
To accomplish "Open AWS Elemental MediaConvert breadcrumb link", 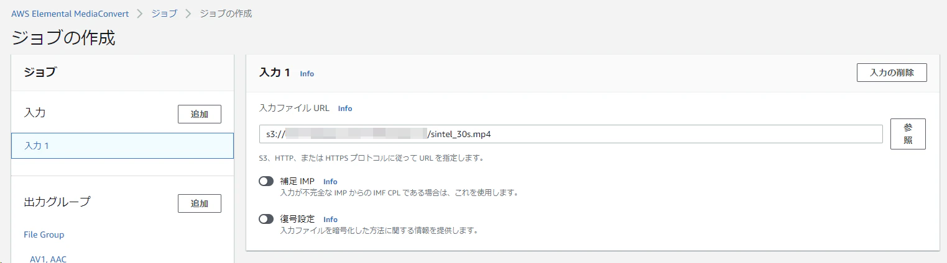I will pyautogui.click(x=70, y=13).
